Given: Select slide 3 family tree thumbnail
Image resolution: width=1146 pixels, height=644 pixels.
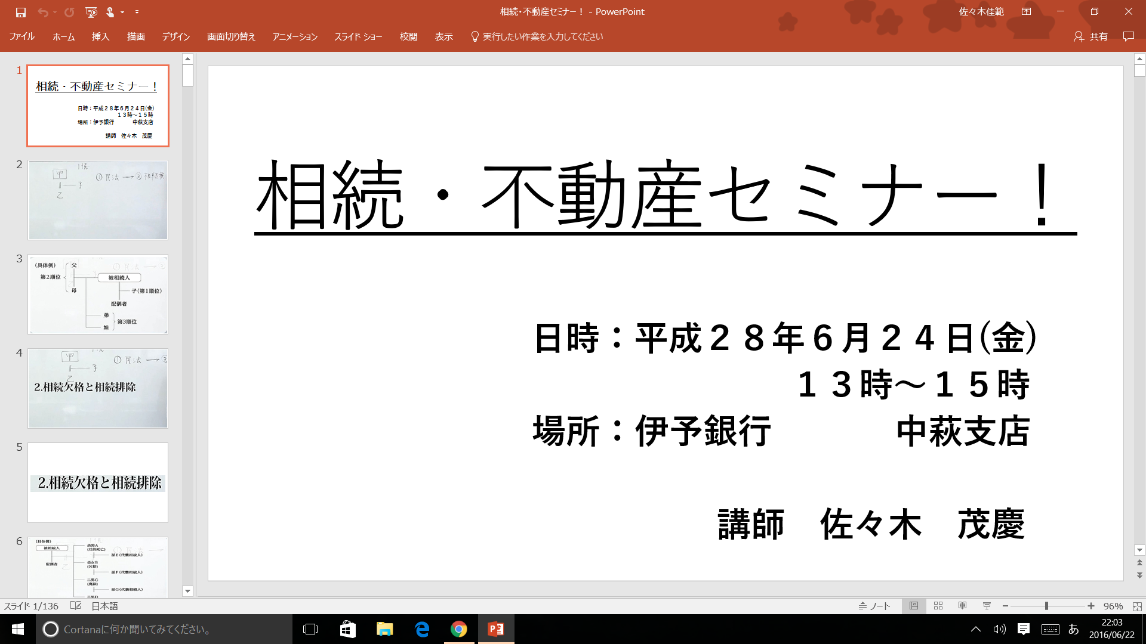Looking at the screenshot, I should click(x=98, y=294).
